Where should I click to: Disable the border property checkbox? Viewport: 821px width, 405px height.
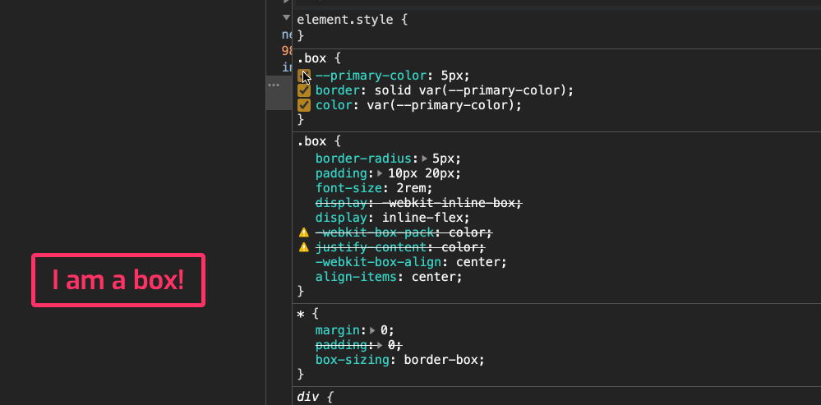pos(303,90)
